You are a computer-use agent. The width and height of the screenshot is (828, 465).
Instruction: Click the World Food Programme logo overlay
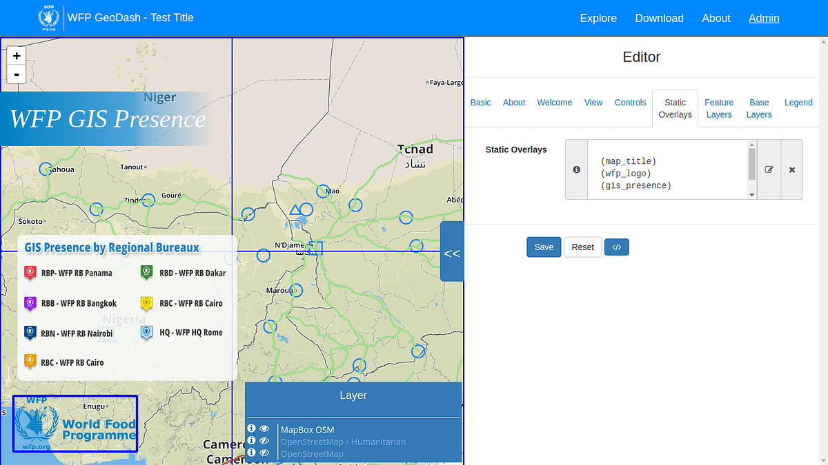[75, 424]
